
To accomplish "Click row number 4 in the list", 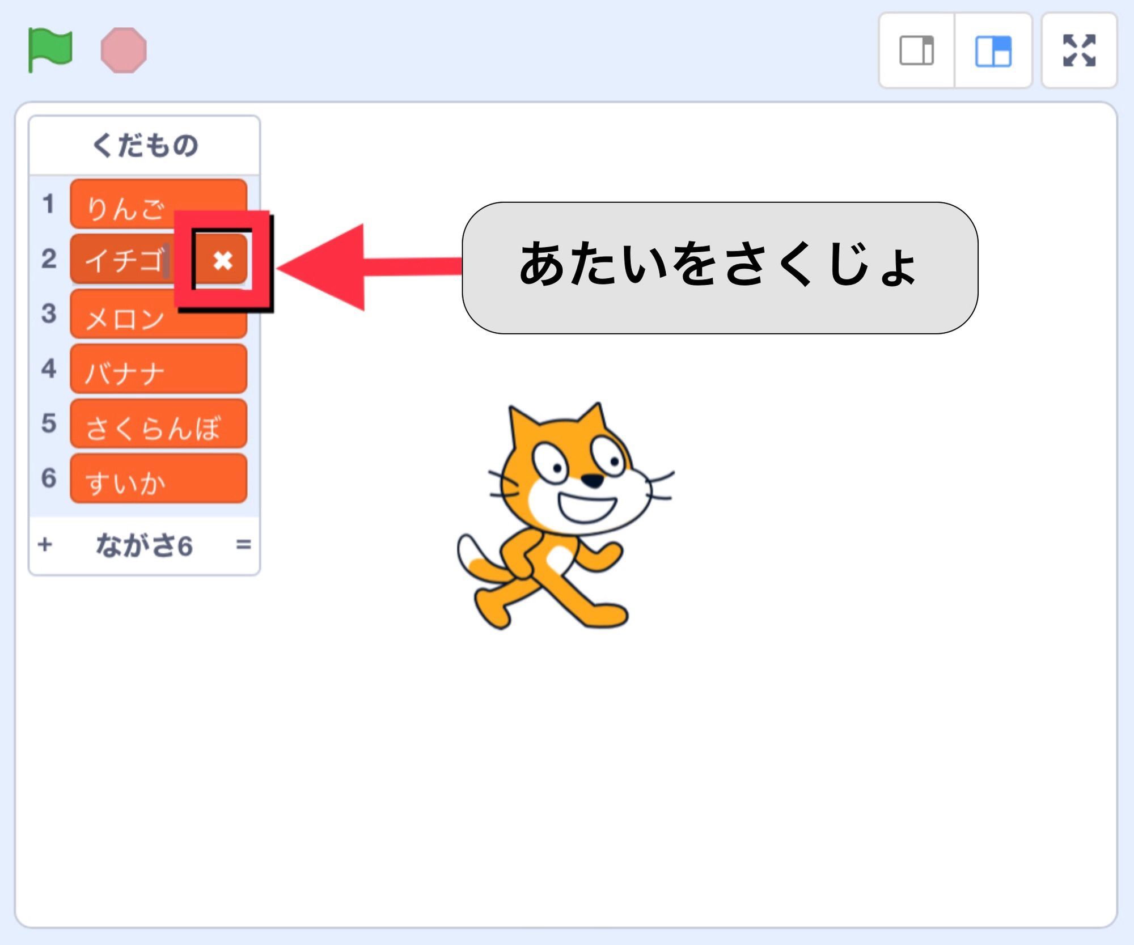I will click(49, 368).
